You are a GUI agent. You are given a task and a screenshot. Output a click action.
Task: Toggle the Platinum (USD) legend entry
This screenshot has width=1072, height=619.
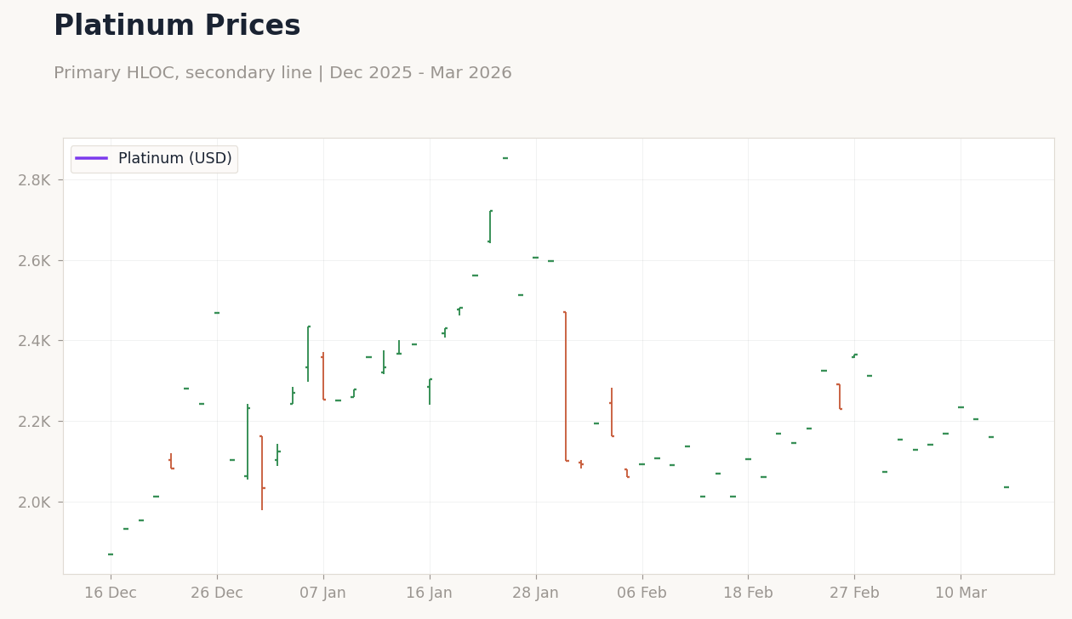pos(154,159)
